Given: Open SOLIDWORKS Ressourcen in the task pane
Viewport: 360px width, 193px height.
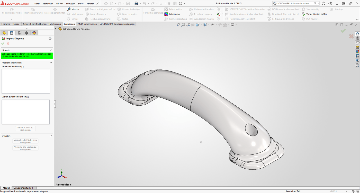Looking at the screenshot, I should click(x=357, y=33).
